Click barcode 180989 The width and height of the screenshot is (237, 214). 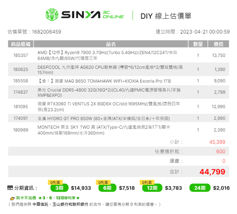[21, 130]
